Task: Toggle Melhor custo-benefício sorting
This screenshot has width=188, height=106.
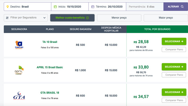Action: pyautogui.click(x=72, y=18)
